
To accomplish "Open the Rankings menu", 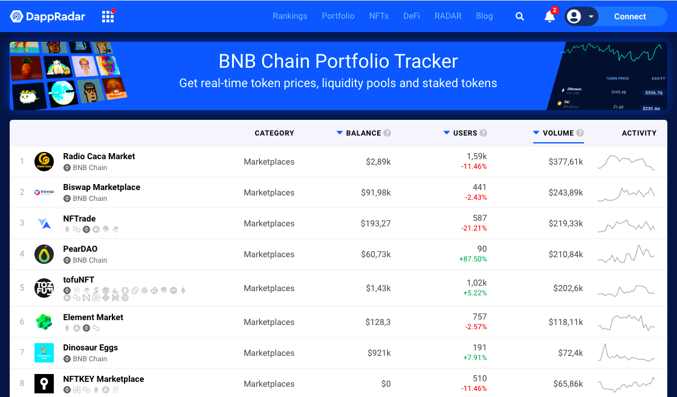I will coord(290,16).
